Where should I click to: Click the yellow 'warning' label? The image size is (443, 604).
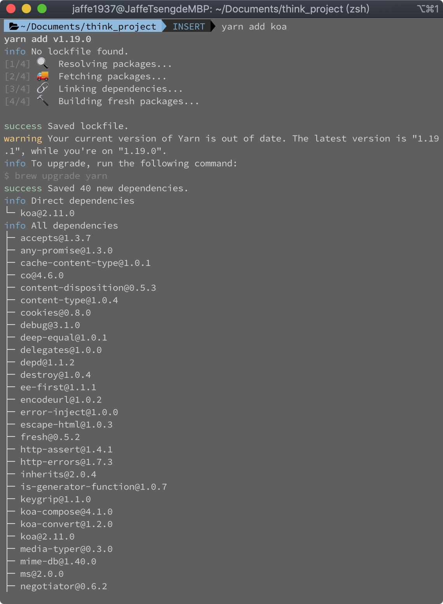pos(23,139)
